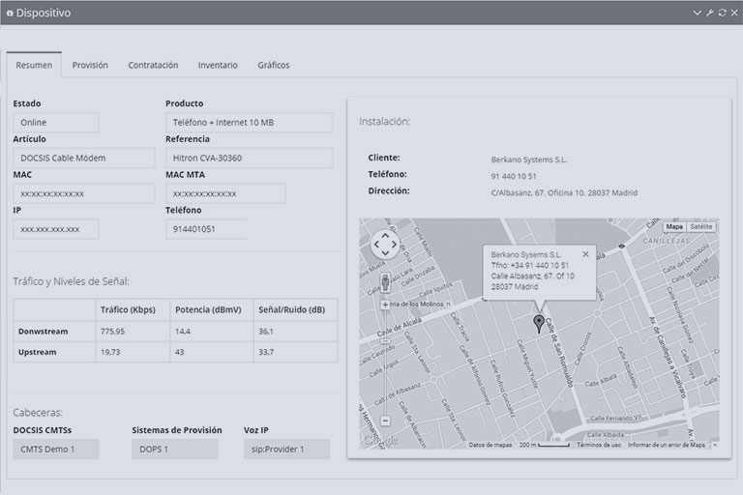Go to the Inventario tab
The width and height of the screenshot is (743, 495).
pos(218,65)
